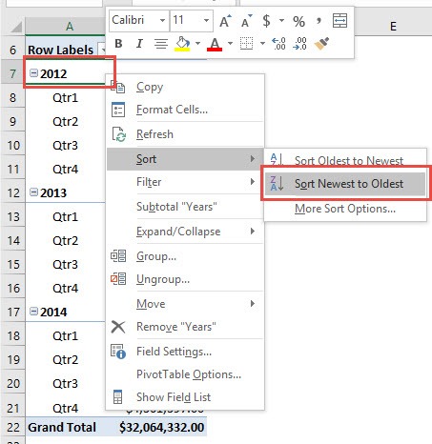Screen dimensions: 432x444
Task: Collapse the 2014 year group
Action: point(33,312)
